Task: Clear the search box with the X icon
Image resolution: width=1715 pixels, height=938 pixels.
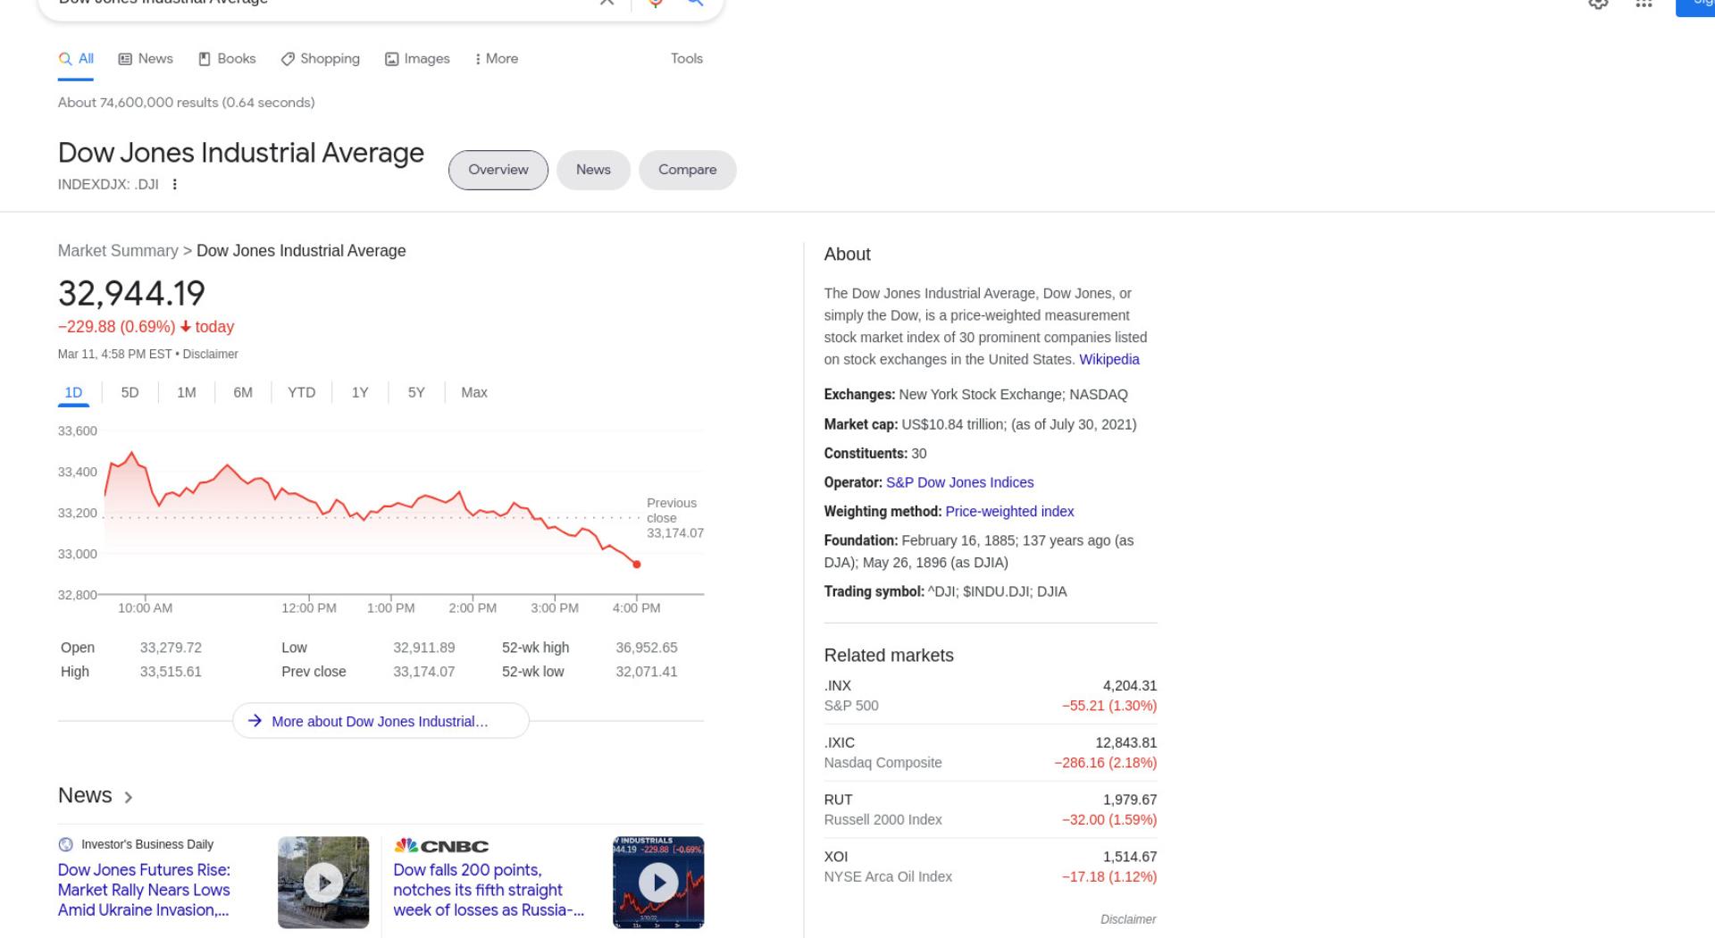Action: [x=607, y=2]
